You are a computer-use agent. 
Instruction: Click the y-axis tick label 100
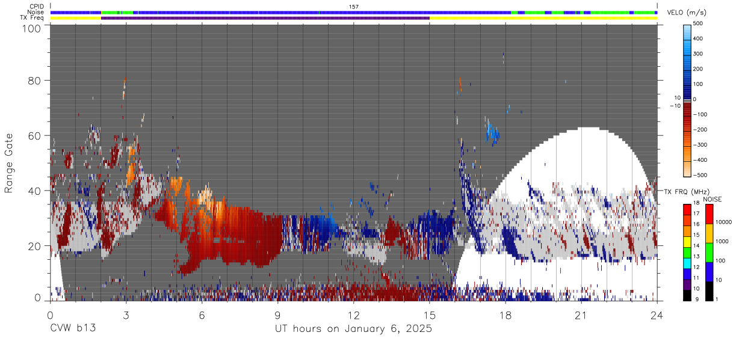click(x=32, y=28)
